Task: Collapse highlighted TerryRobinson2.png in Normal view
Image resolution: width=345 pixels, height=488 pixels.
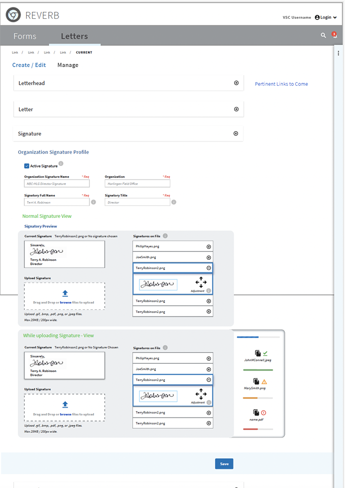Action: click(x=209, y=268)
